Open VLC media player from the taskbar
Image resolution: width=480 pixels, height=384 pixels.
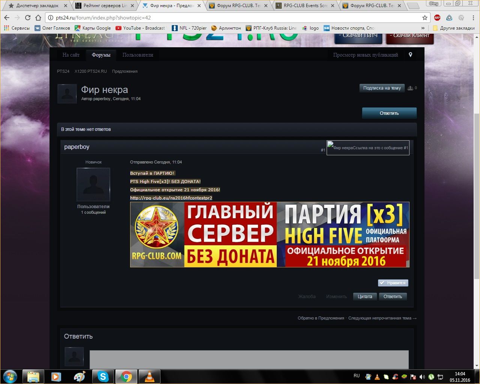(x=149, y=376)
